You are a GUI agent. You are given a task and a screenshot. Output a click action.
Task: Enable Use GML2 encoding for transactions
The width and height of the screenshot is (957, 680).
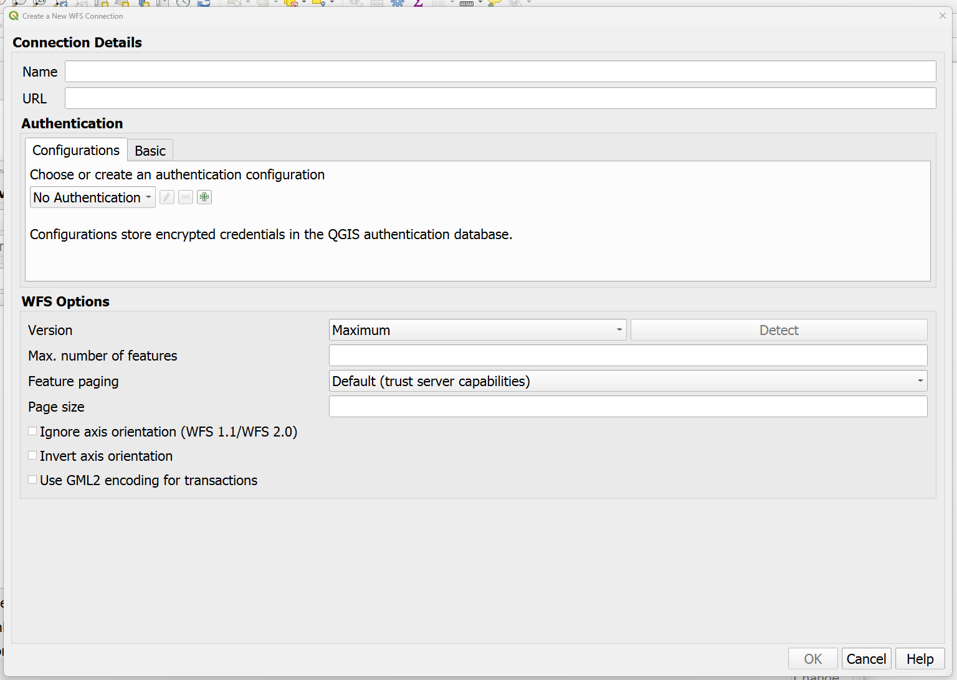click(x=32, y=479)
